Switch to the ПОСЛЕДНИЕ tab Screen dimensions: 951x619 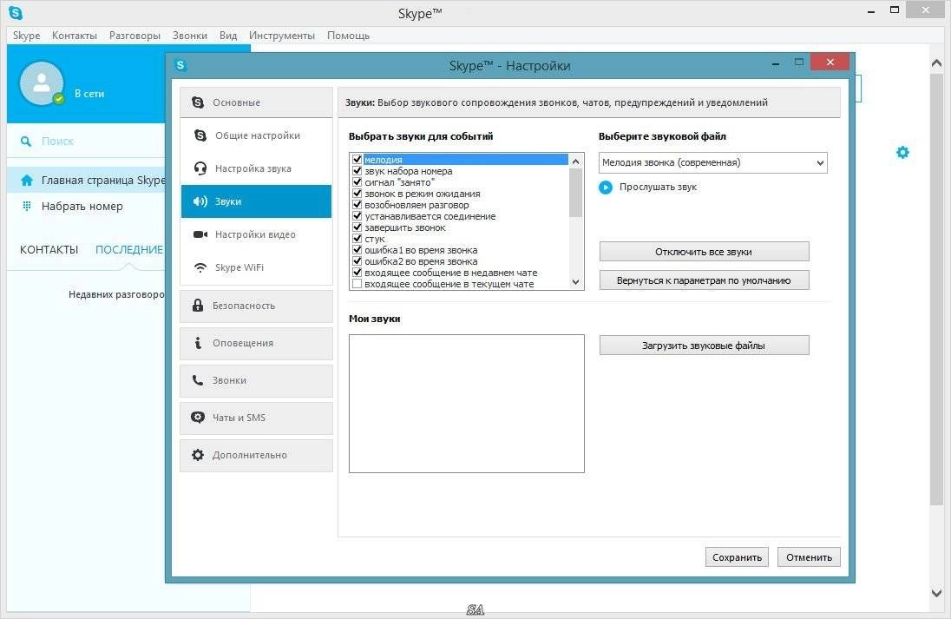coord(129,249)
